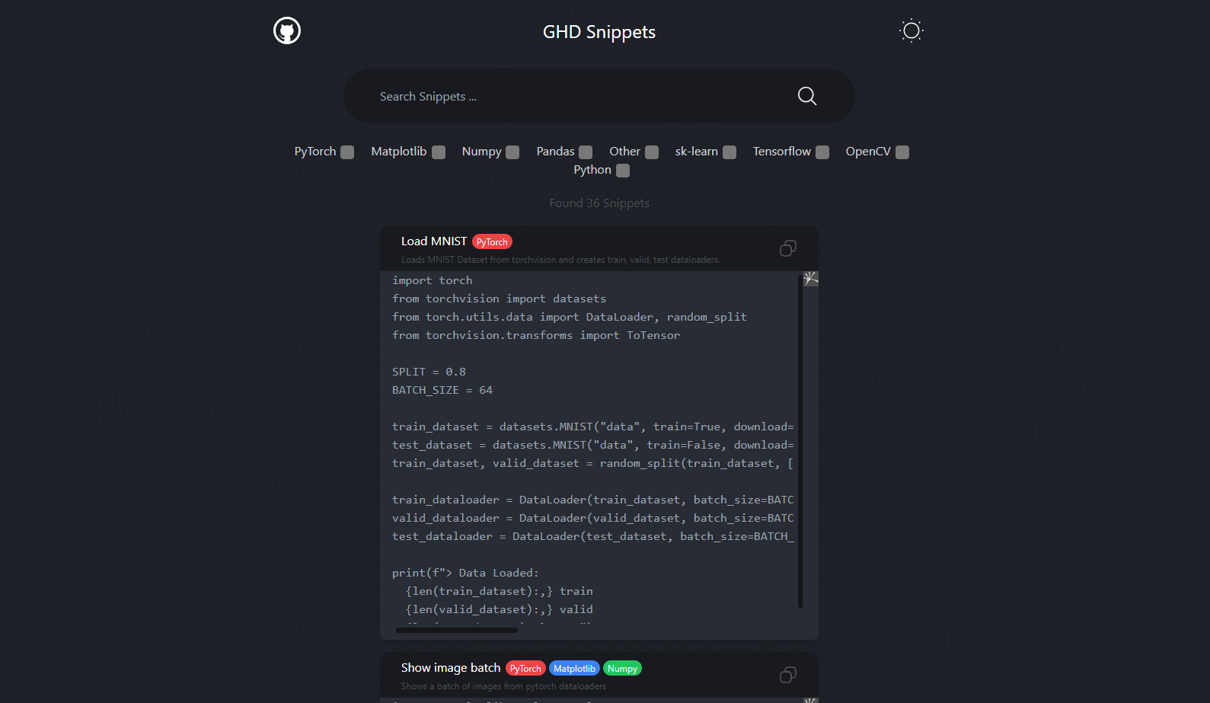Check the OpenCV filter box
1210x703 pixels.
click(x=902, y=152)
